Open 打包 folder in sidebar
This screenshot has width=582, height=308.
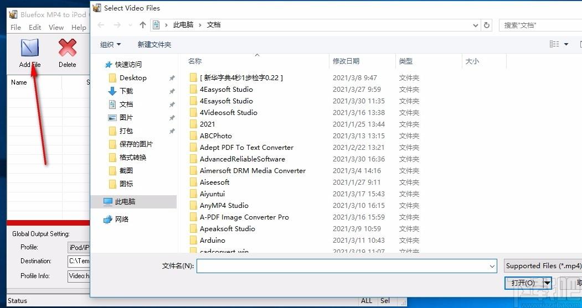pyautogui.click(x=126, y=131)
